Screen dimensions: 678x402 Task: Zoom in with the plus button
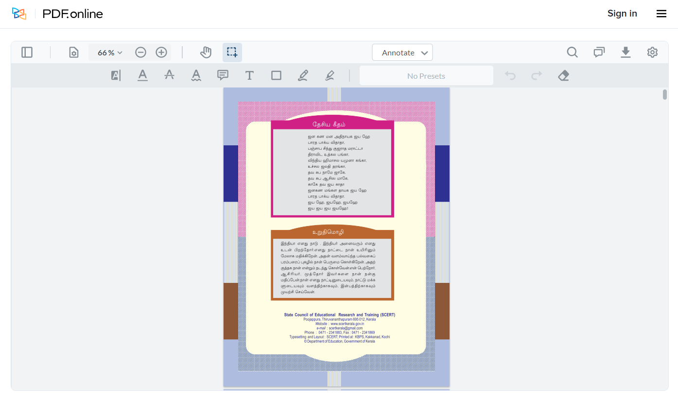click(161, 52)
